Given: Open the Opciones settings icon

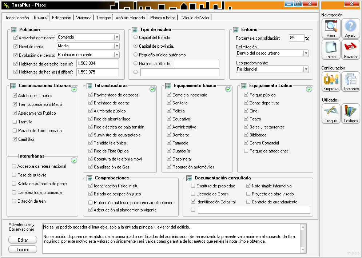Looking at the screenshot, I should [x=350, y=81].
